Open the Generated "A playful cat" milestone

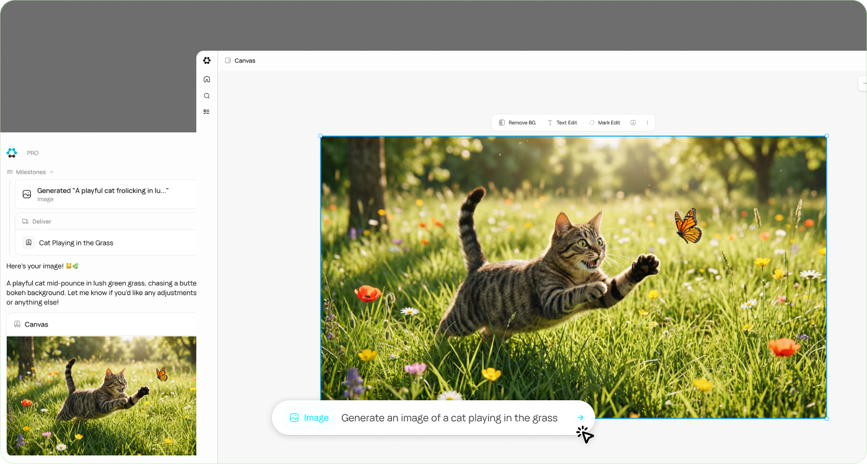tap(103, 194)
